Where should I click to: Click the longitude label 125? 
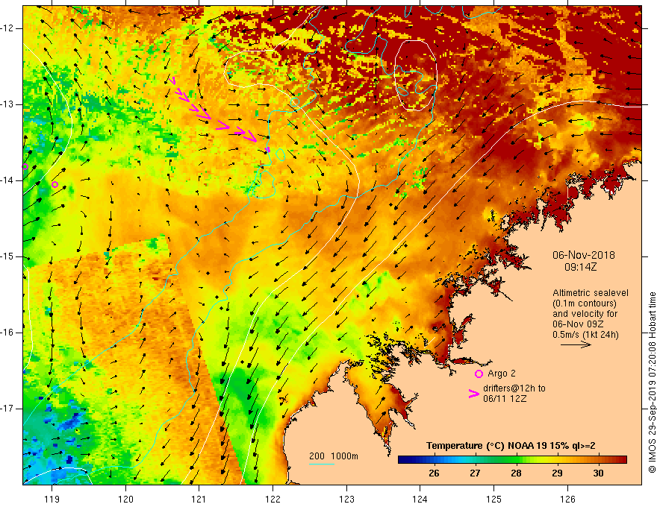coord(494,499)
